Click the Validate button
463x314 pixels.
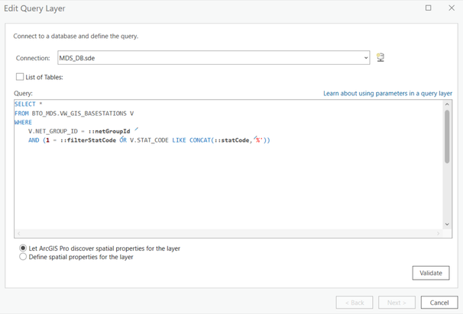coord(431,273)
